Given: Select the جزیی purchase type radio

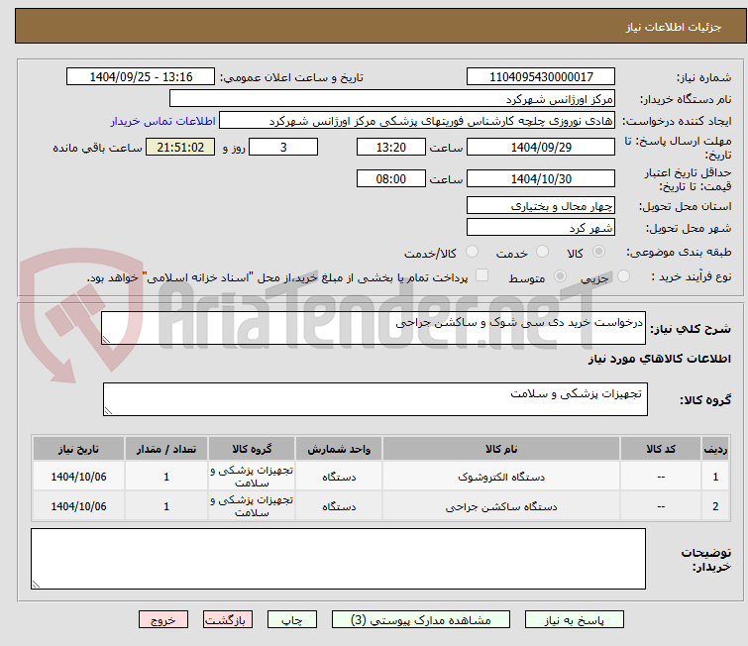Looking at the screenshot, I should (x=623, y=276).
